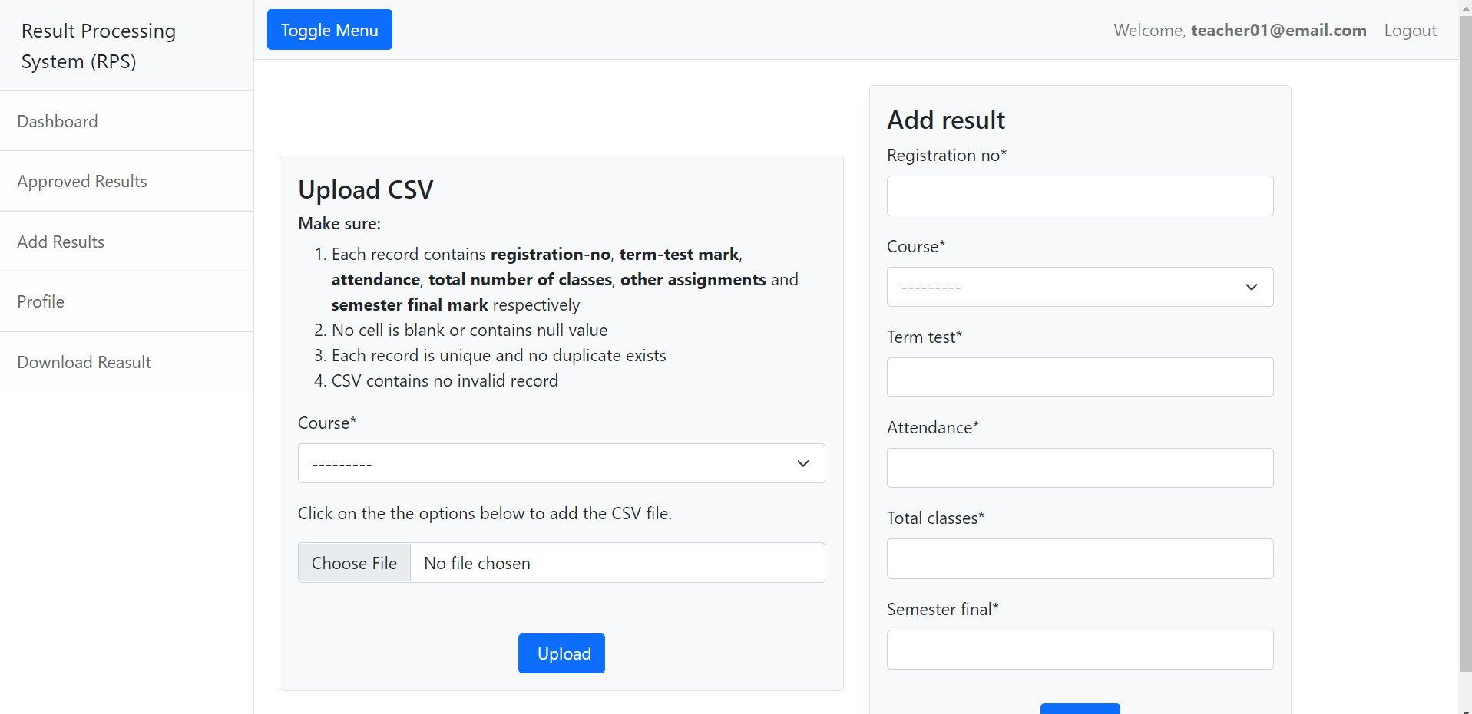
Task: Select Add Results in the sidebar
Action: coord(61,242)
